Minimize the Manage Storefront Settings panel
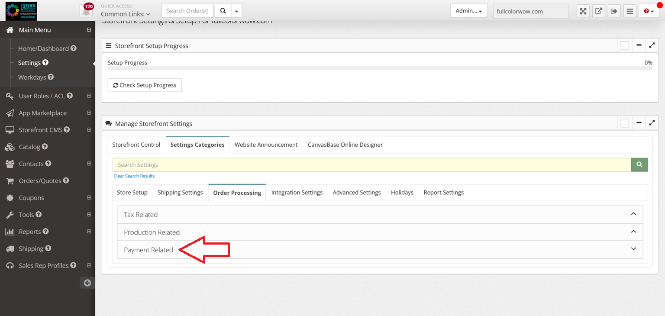 tap(639, 123)
